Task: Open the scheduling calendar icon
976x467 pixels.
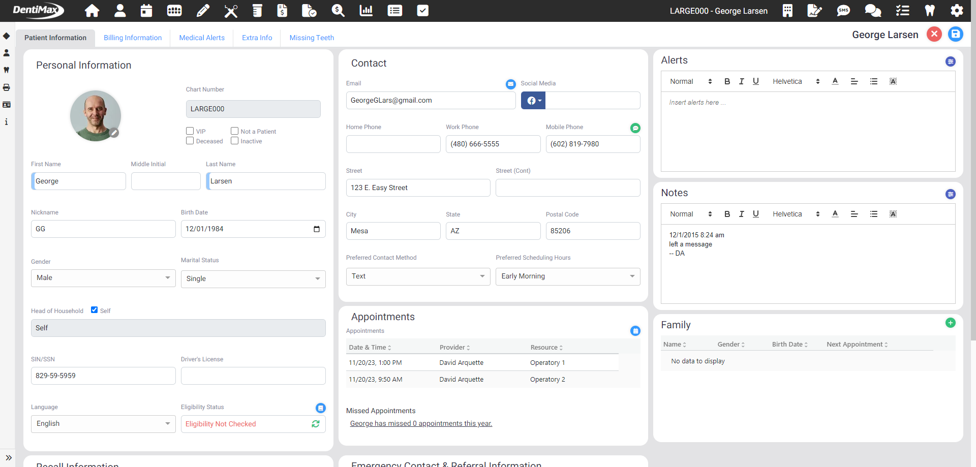Action: (146, 11)
